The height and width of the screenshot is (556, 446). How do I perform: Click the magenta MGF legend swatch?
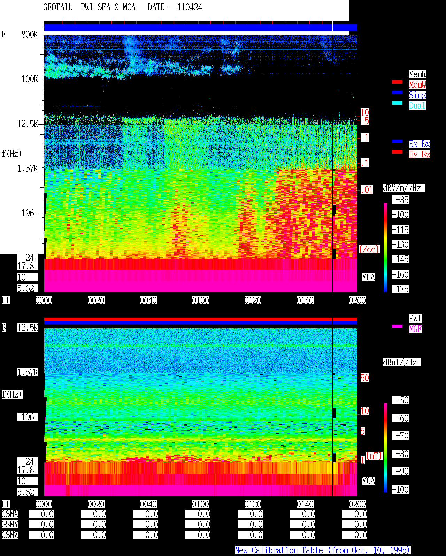tap(397, 326)
